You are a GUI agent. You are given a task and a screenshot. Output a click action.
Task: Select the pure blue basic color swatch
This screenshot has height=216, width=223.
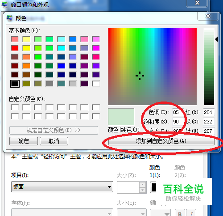pyautogui.click(x=61, y=66)
